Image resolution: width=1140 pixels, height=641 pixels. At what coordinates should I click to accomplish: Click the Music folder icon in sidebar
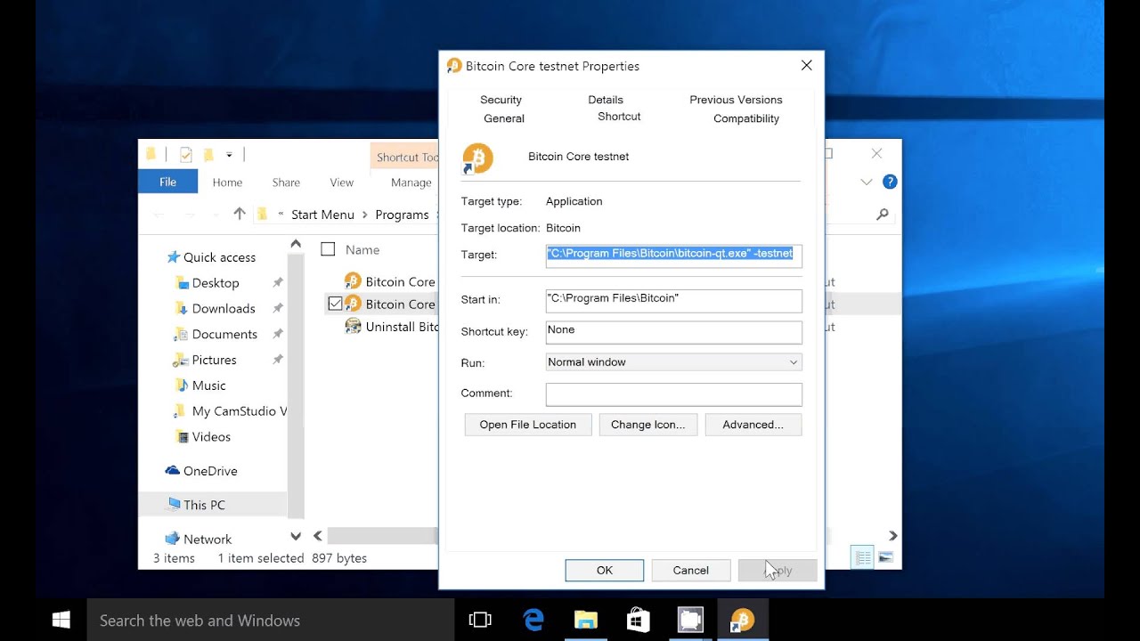[x=182, y=385]
